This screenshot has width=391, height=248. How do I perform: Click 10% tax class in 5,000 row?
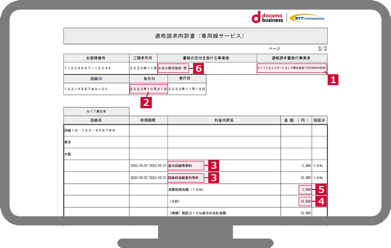(x=318, y=166)
